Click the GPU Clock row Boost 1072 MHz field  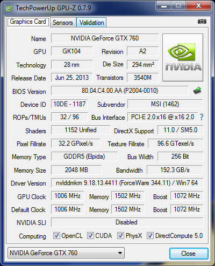(187, 196)
